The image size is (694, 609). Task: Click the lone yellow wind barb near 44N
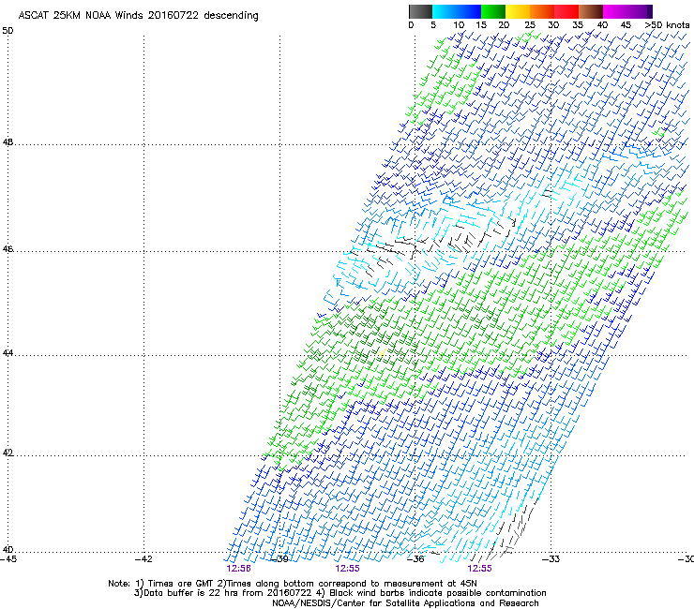pos(382,352)
